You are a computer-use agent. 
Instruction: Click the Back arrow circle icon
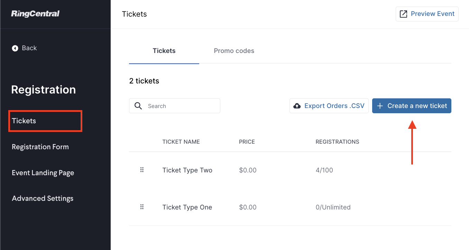(15, 48)
